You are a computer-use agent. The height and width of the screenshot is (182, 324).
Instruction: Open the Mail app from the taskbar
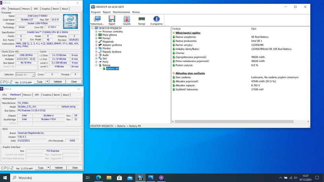pos(130,178)
